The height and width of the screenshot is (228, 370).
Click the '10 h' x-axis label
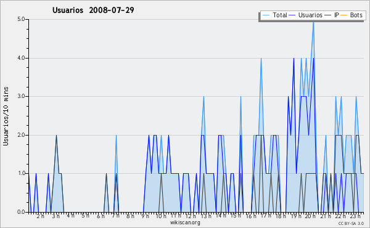[161, 216]
